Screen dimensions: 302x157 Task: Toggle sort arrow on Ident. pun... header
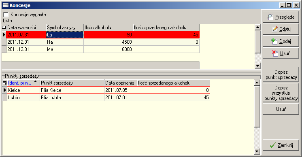tap(36, 82)
